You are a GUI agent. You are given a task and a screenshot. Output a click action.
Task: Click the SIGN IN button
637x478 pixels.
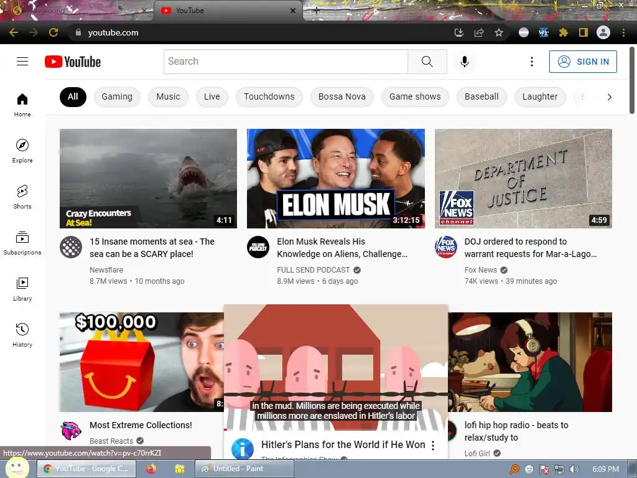click(x=583, y=62)
